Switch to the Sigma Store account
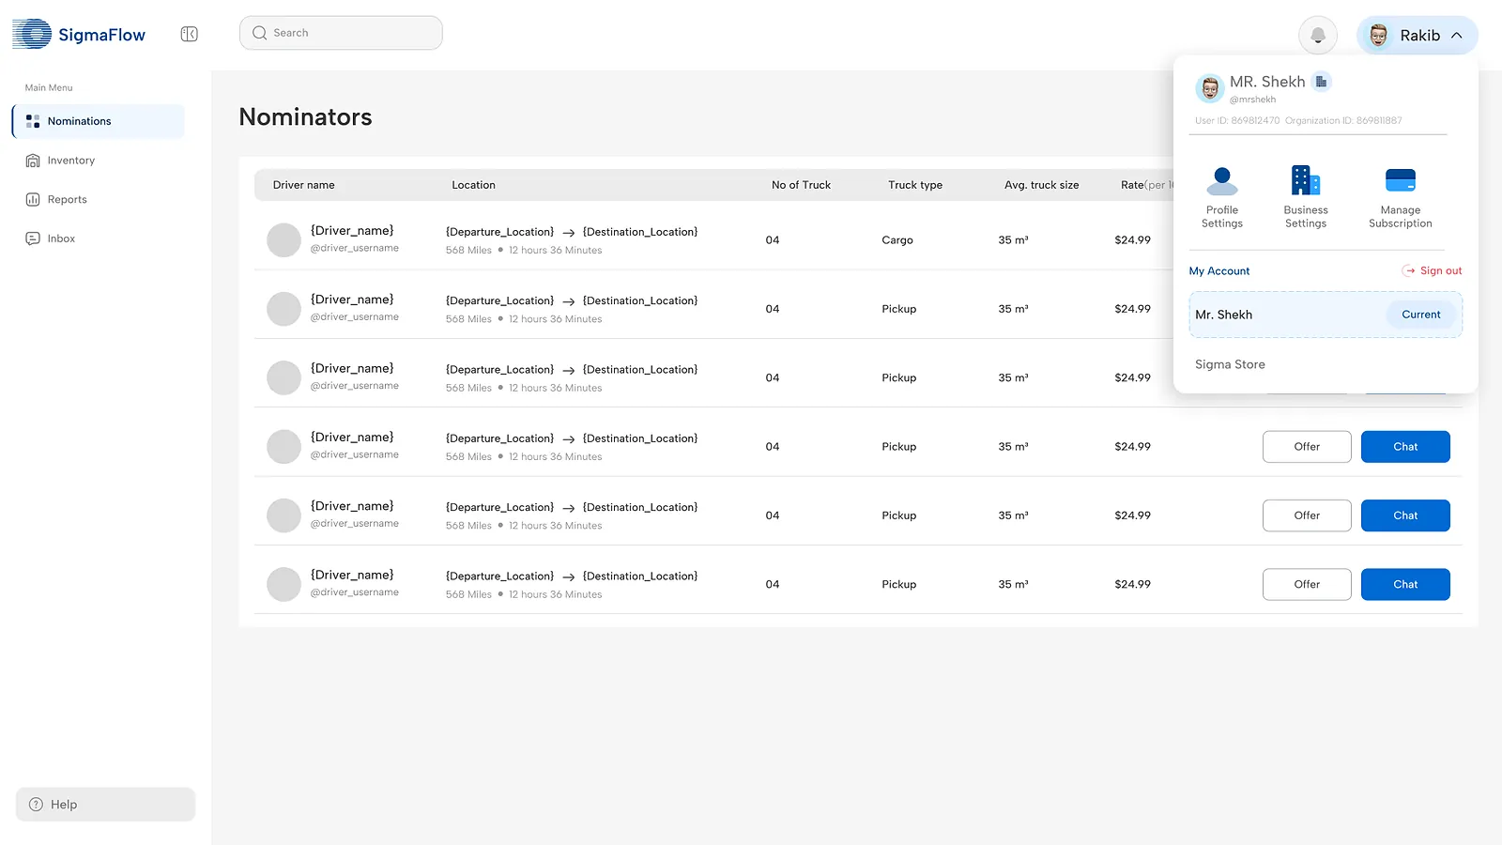The height and width of the screenshot is (845, 1502). pos(1230,364)
